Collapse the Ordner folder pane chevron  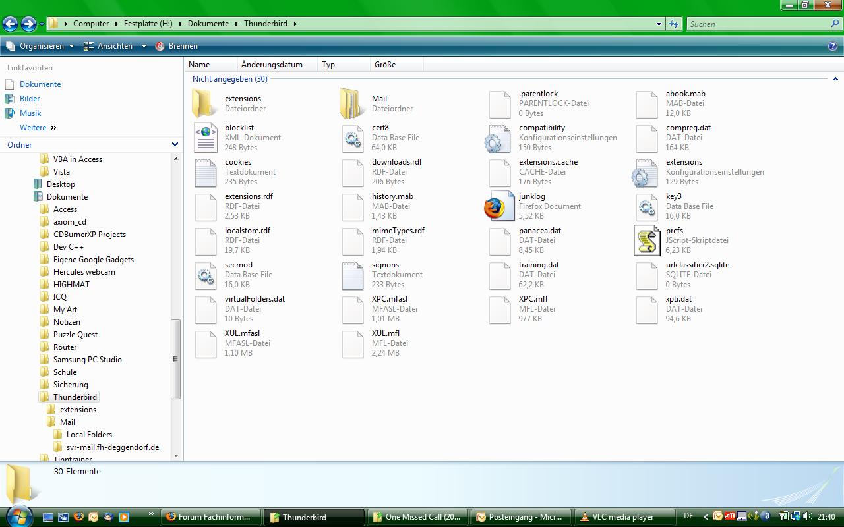click(175, 144)
